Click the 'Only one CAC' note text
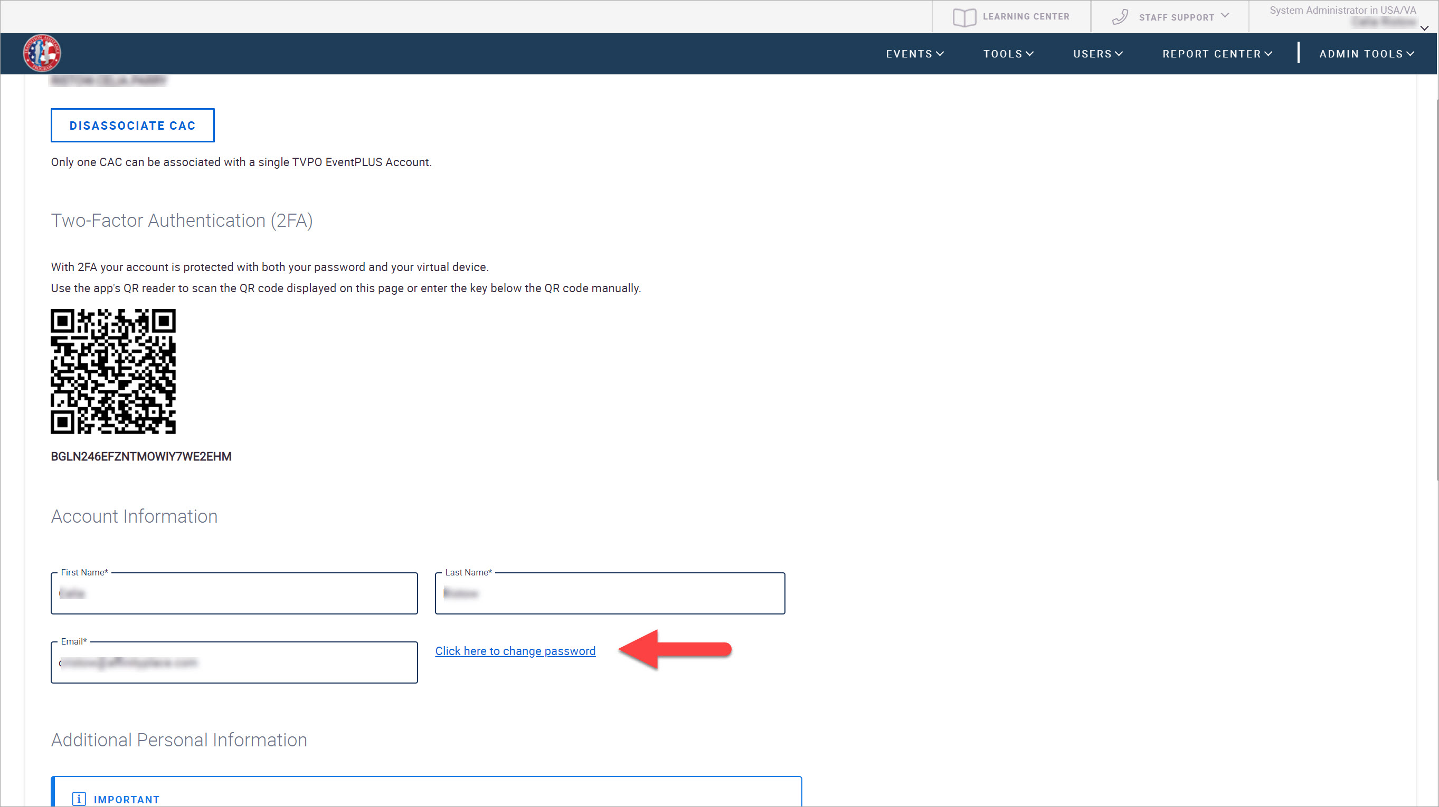 [241, 162]
